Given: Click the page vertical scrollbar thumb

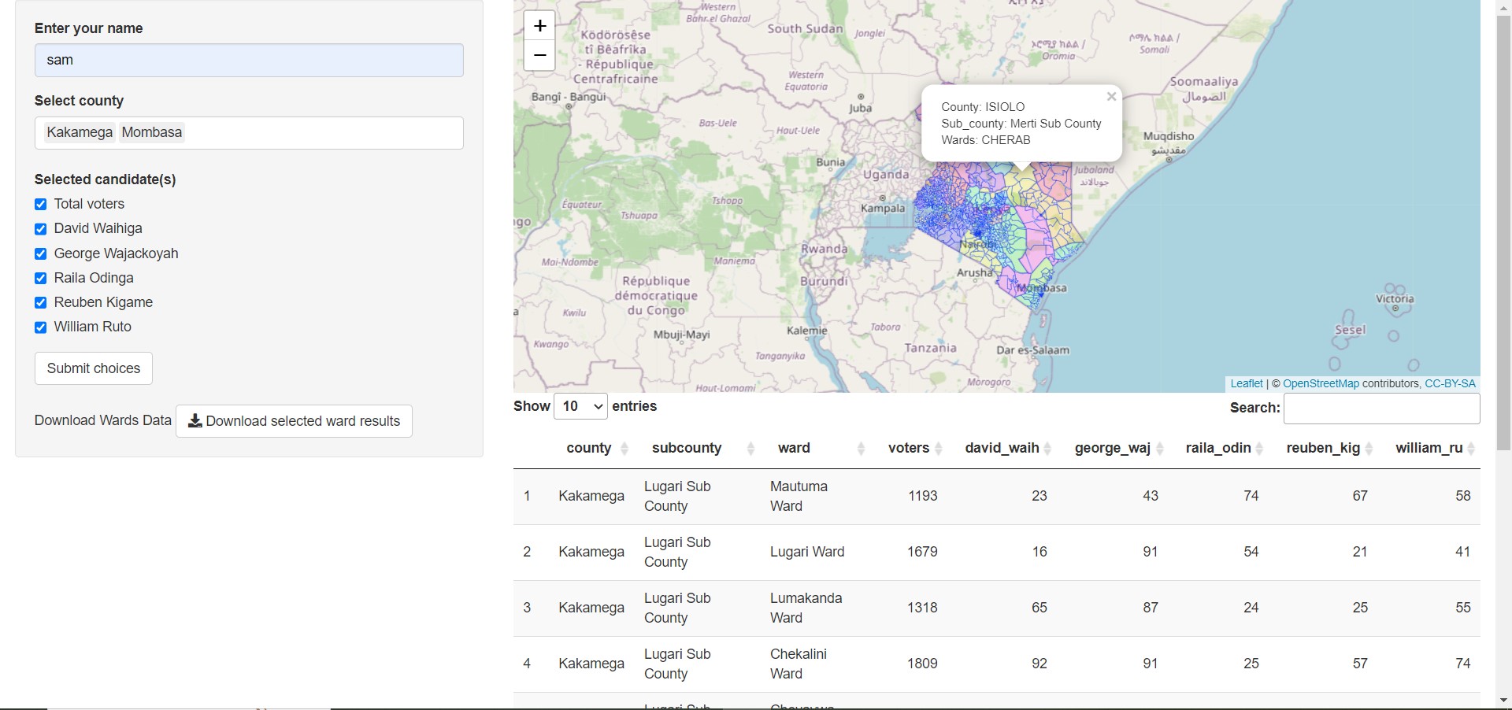Looking at the screenshot, I should point(1503,232).
